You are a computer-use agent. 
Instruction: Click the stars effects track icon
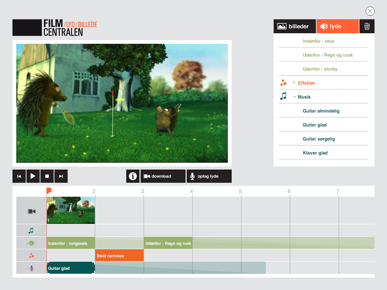pyautogui.click(x=31, y=256)
